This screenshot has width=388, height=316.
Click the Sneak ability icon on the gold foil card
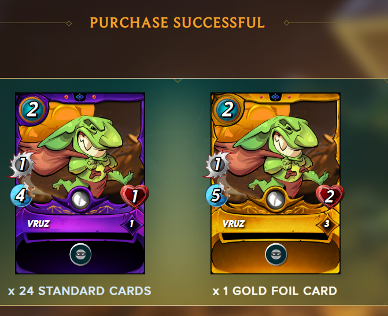276,254
